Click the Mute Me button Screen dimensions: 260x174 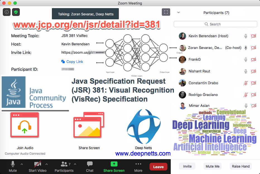point(212,166)
